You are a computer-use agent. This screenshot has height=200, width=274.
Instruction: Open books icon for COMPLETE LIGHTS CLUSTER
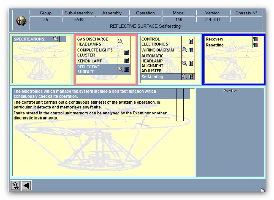(x=127, y=52)
